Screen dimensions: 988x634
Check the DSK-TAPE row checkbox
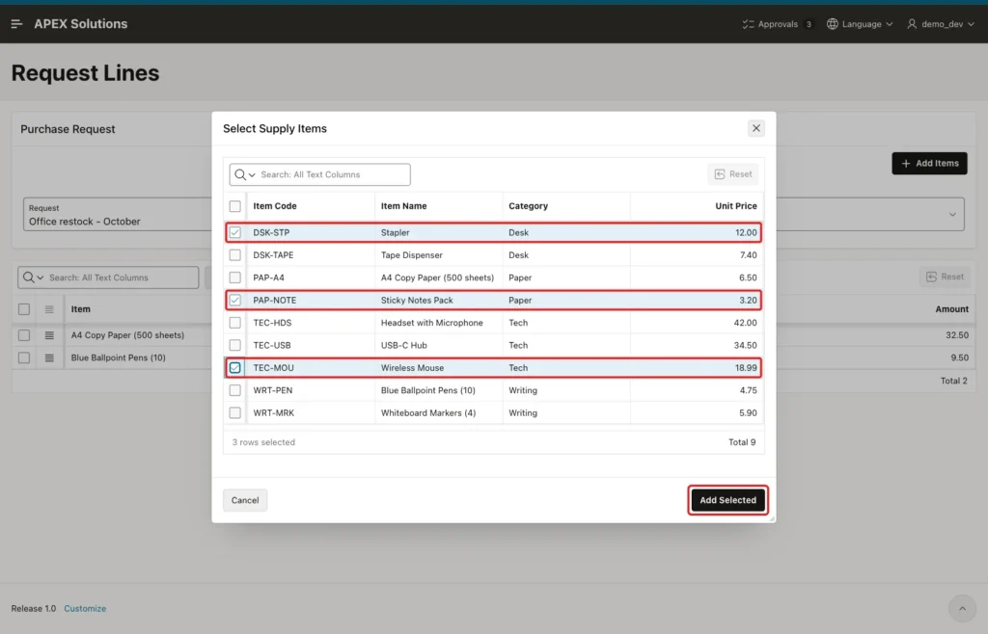tap(235, 254)
